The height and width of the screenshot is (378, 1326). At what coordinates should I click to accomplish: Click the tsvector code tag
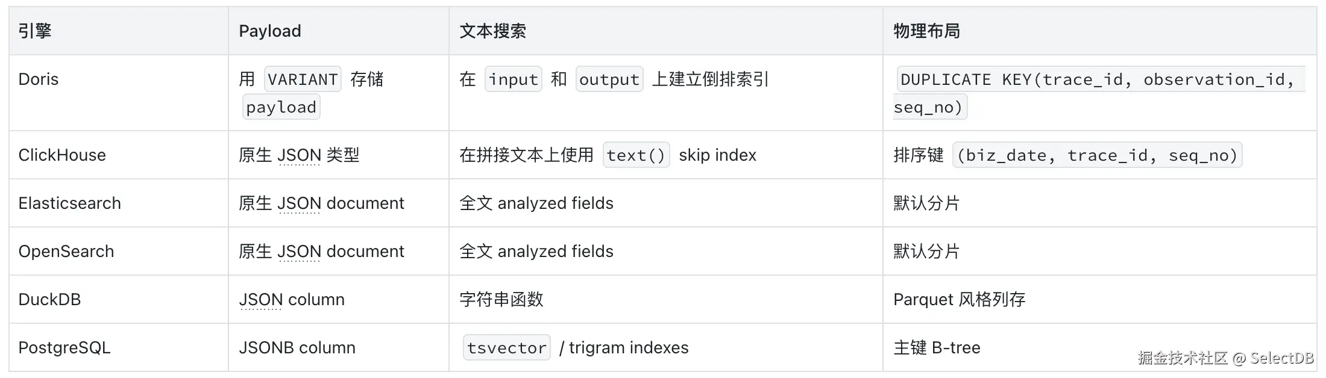coord(507,348)
